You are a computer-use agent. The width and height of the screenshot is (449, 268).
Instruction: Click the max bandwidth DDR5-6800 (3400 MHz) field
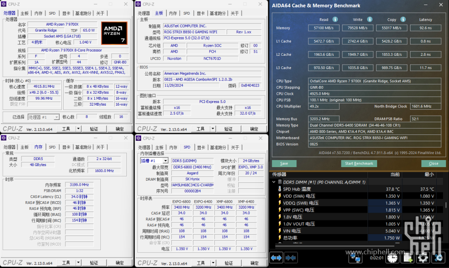pos(192,167)
